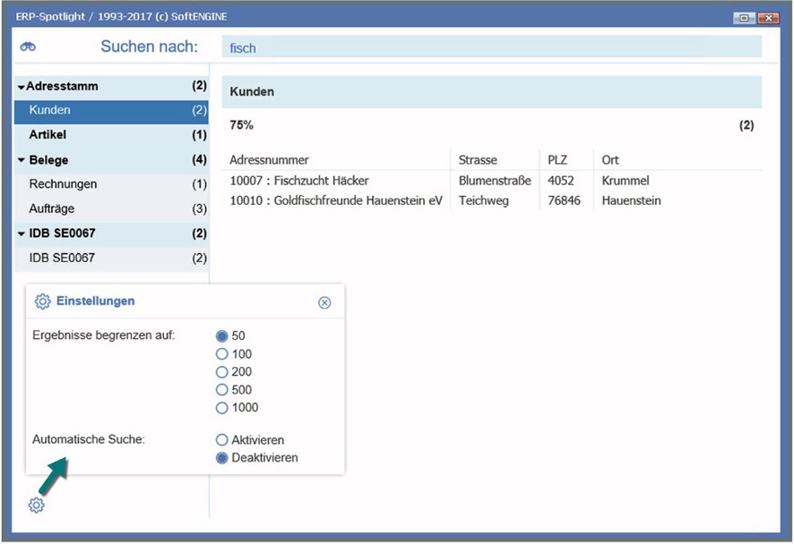794x544 pixels.
Task: Click the binoculars search icon
Action: pos(28,47)
